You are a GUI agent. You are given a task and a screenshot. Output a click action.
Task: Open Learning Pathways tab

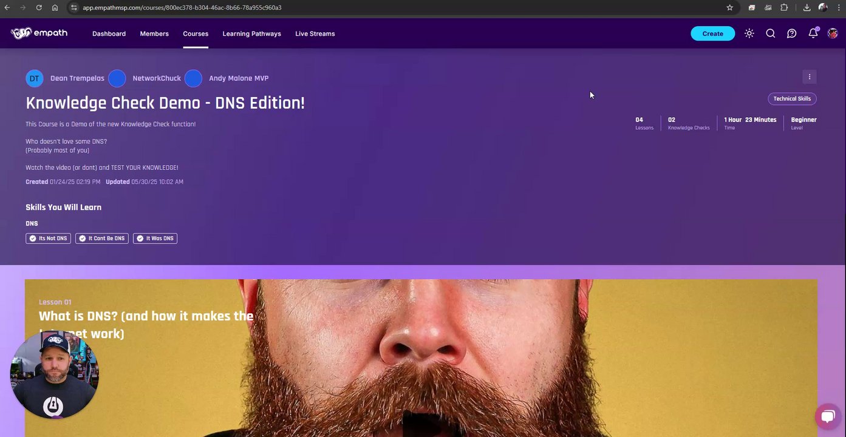[251, 33]
